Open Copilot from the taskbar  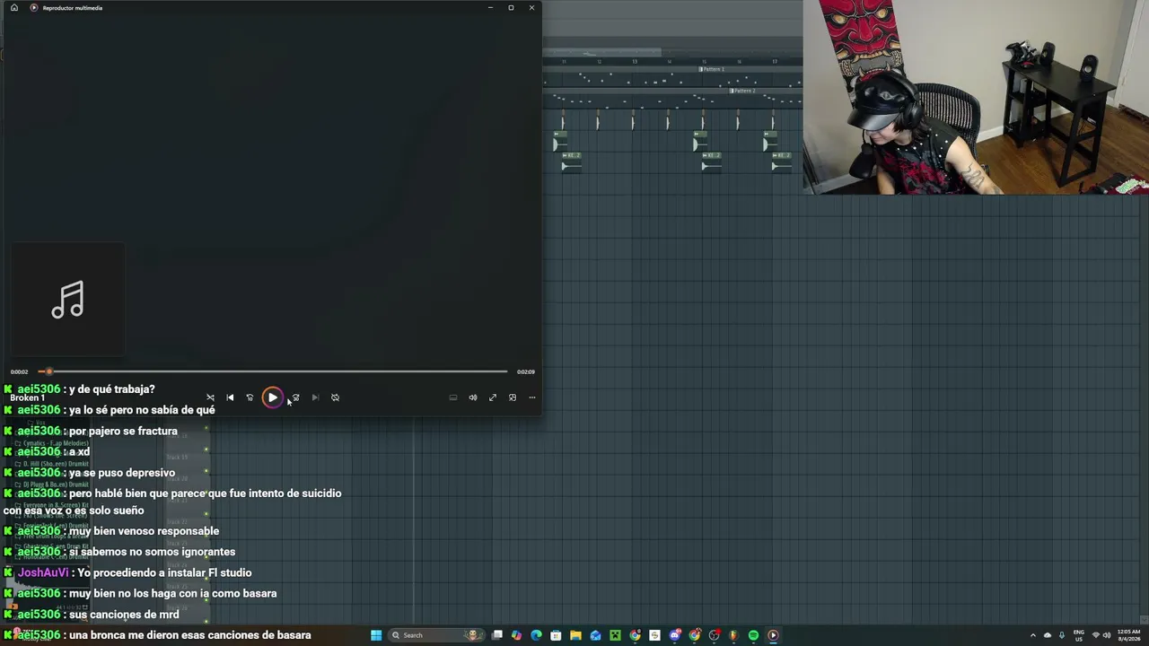click(x=516, y=635)
